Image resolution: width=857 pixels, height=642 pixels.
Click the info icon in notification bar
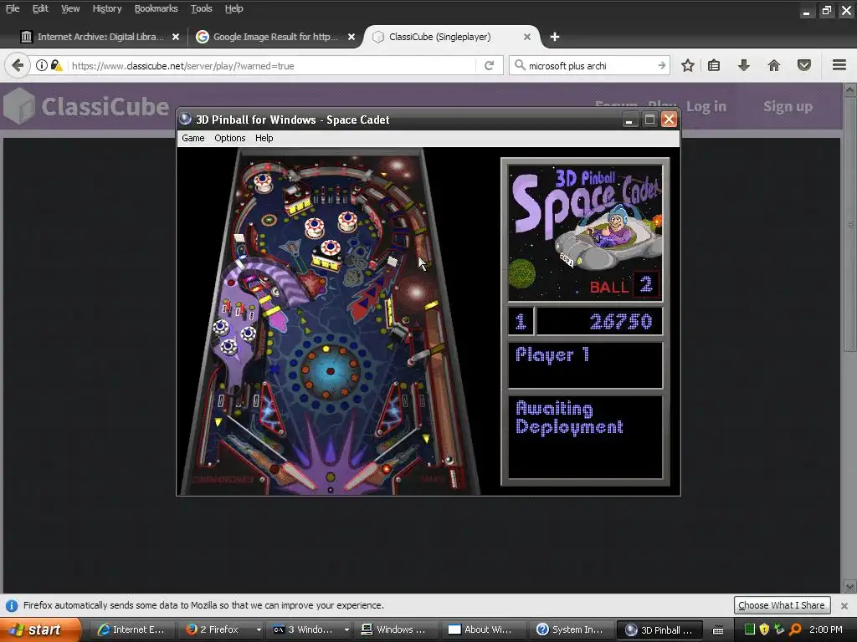[12, 605]
